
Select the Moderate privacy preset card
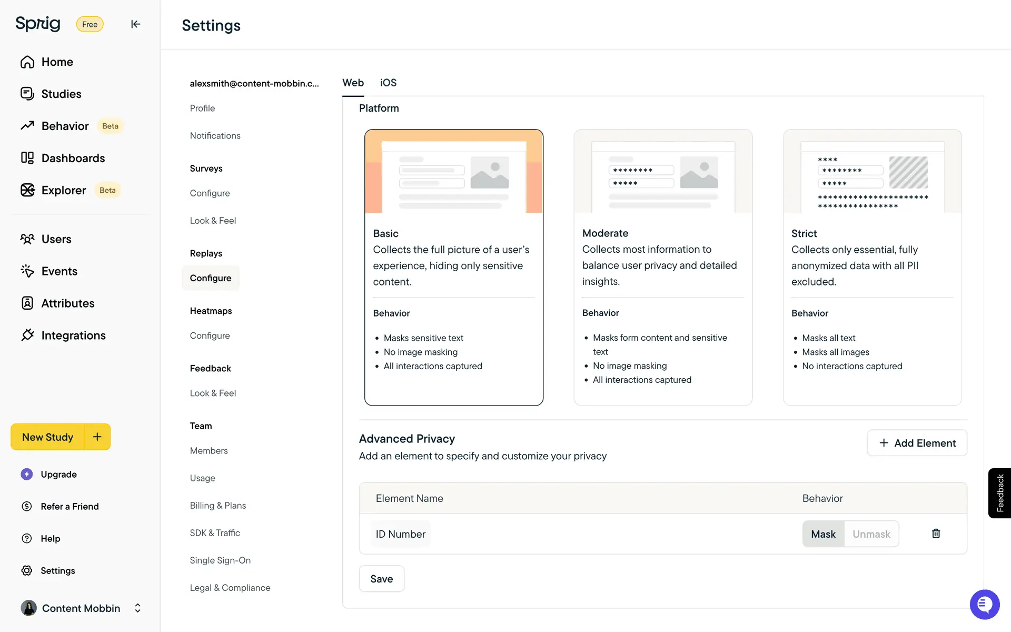662,267
